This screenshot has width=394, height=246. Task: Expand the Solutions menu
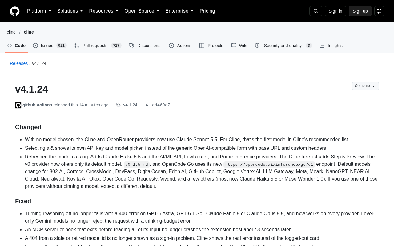click(x=70, y=11)
